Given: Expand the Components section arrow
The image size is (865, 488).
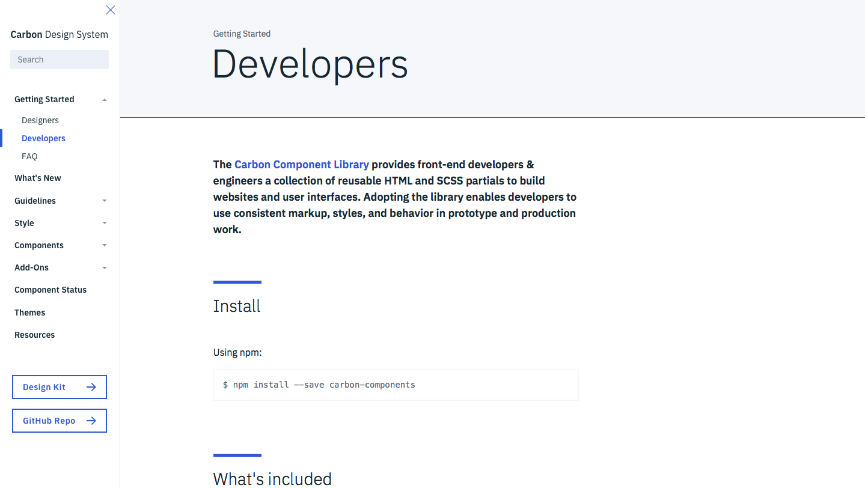Looking at the screenshot, I should pyautogui.click(x=105, y=245).
